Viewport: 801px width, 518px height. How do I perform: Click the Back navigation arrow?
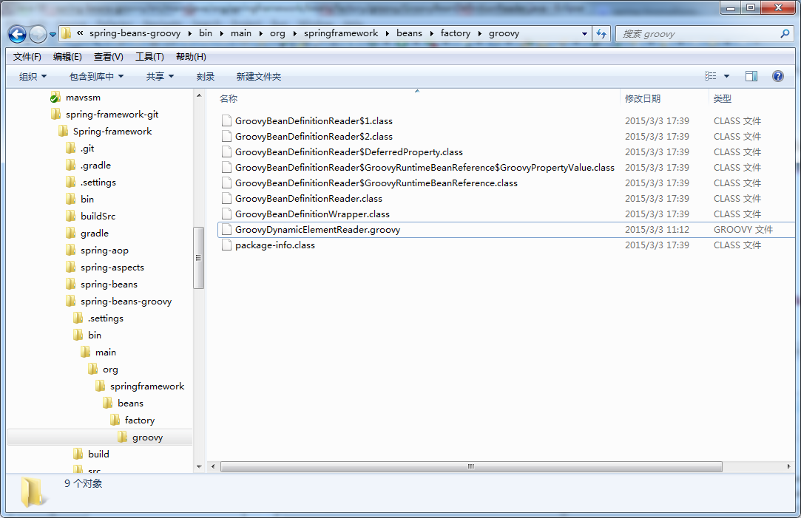point(17,34)
